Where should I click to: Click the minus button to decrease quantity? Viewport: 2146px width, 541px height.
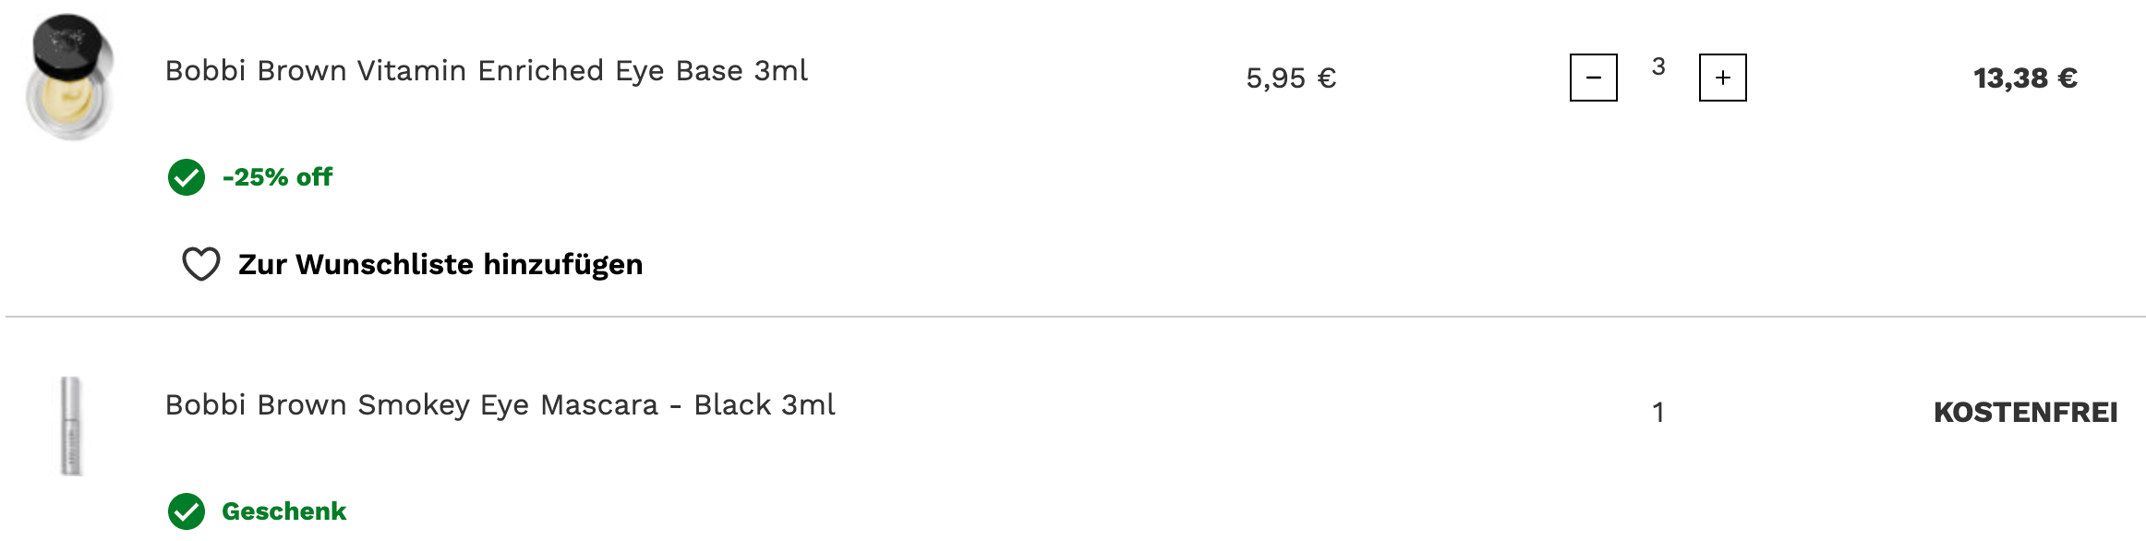1593,78
